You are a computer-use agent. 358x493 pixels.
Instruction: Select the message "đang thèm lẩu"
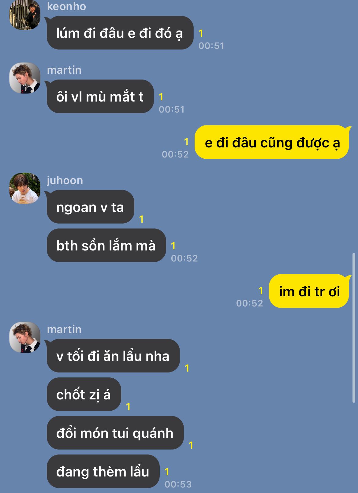point(103,471)
